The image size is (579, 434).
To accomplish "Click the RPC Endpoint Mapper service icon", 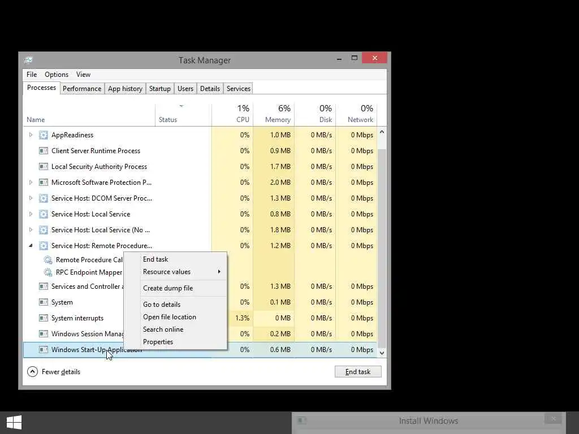I will pyautogui.click(x=47, y=272).
